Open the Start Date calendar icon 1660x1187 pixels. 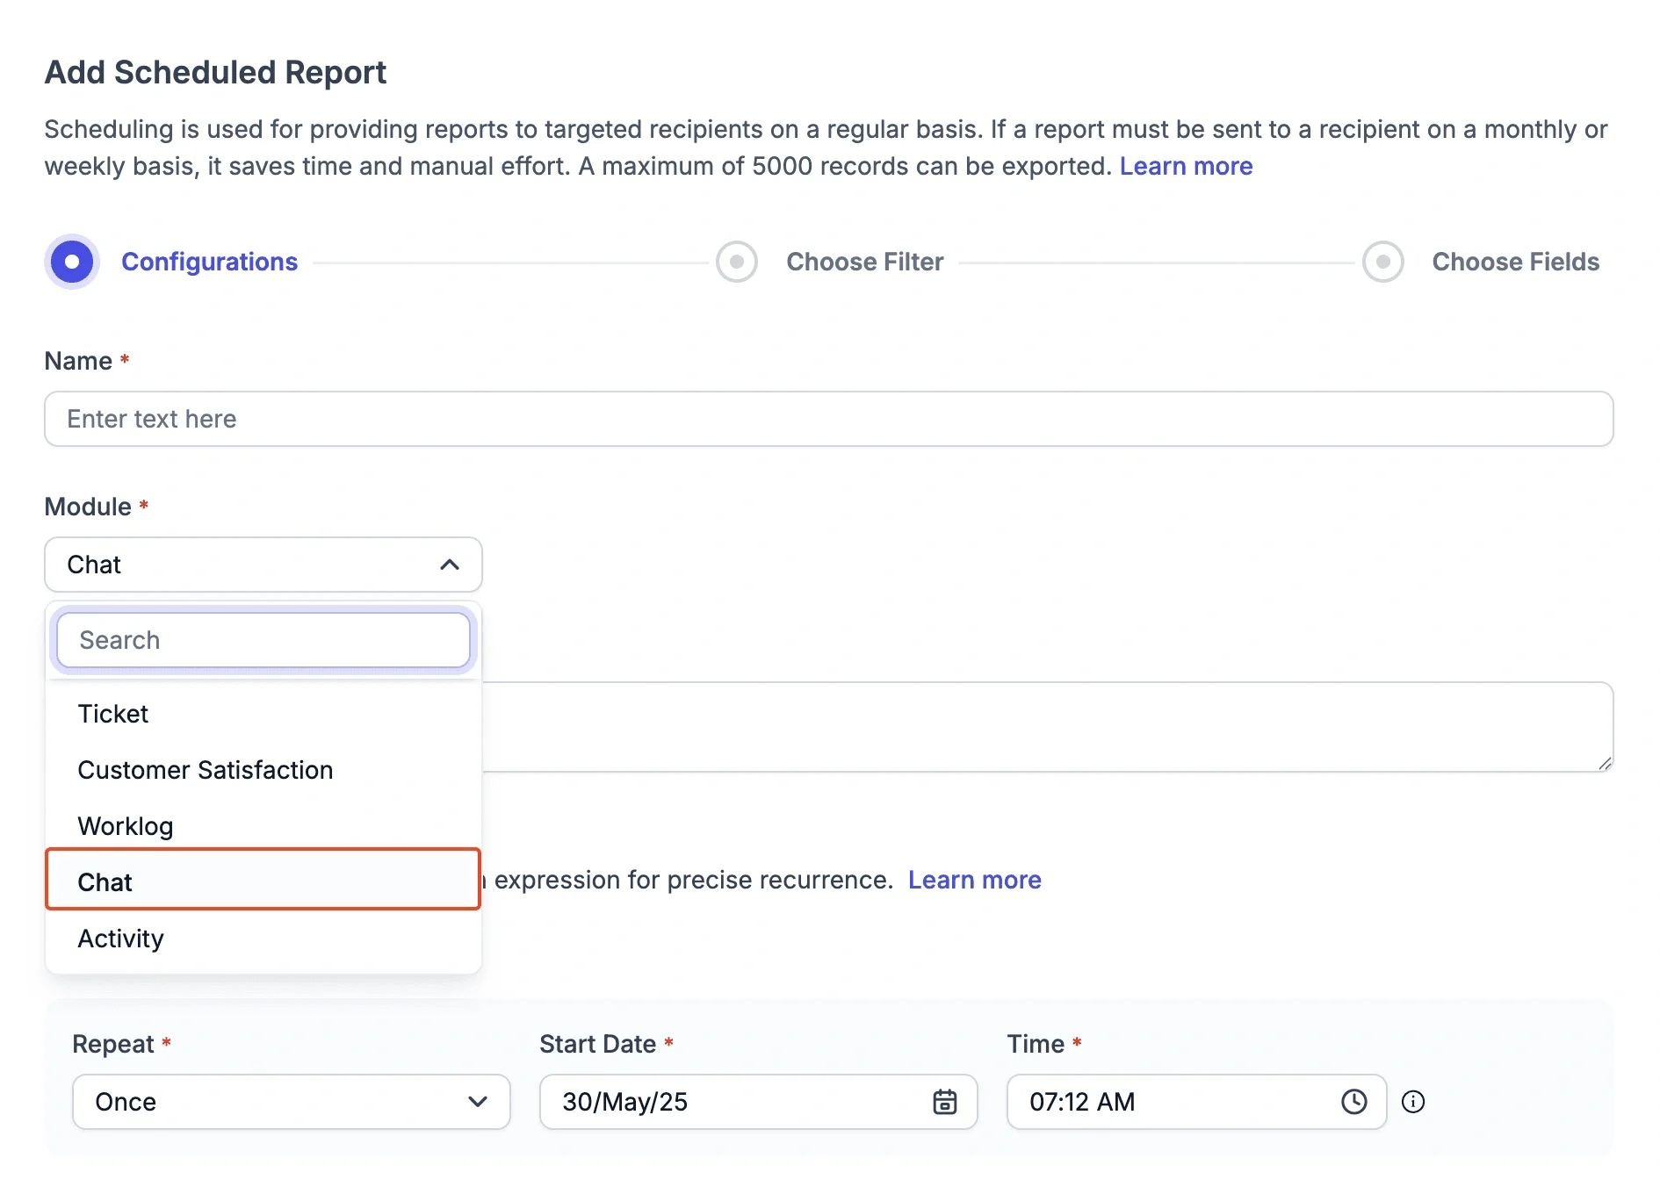point(944,1102)
